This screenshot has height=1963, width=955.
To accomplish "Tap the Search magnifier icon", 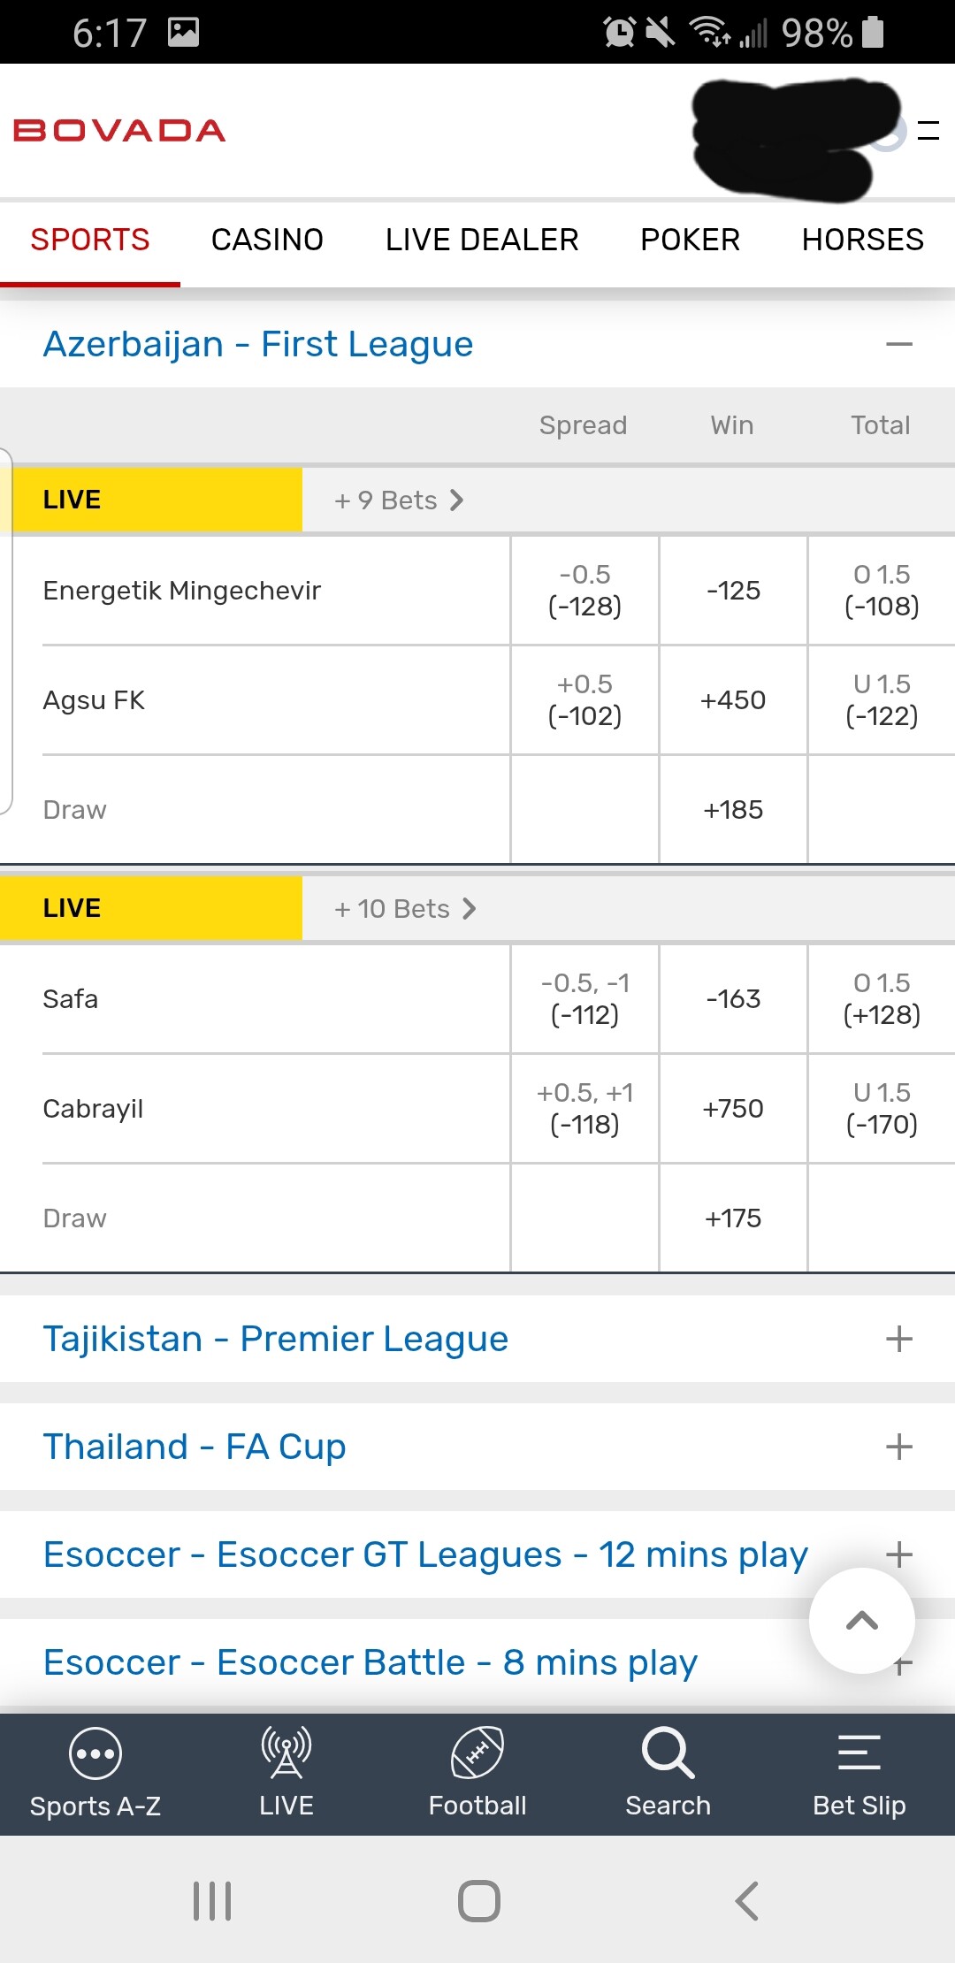I will pyautogui.click(x=668, y=1754).
